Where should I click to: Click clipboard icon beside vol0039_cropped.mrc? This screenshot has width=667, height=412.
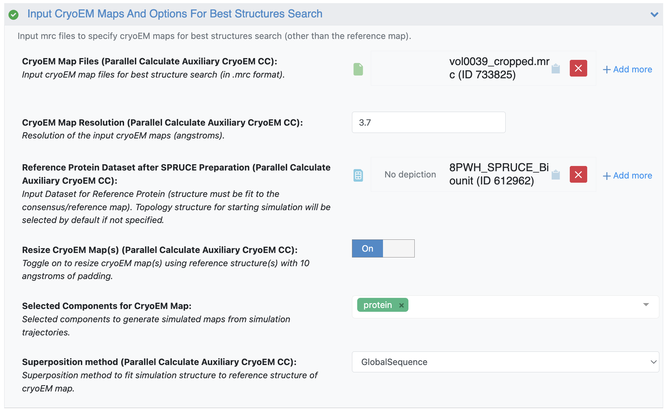pyautogui.click(x=555, y=69)
